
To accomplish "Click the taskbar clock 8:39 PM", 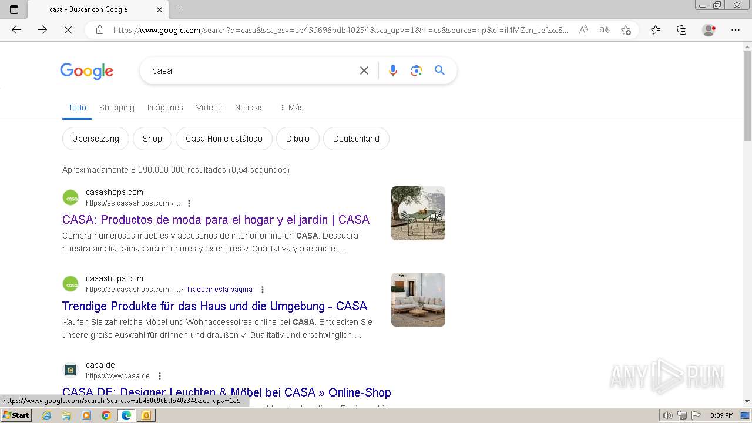I will pos(721,415).
